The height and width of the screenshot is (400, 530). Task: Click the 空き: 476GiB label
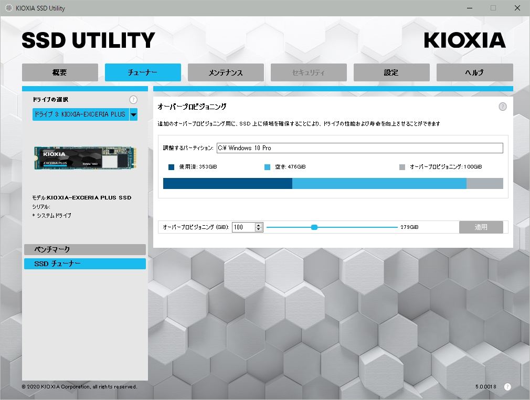pos(290,167)
